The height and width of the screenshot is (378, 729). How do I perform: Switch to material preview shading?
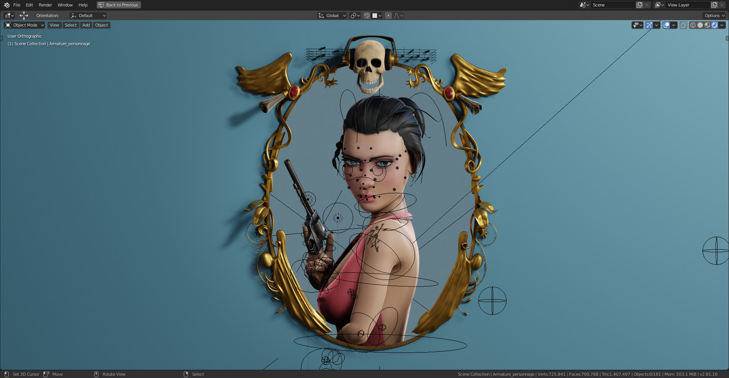[707, 25]
